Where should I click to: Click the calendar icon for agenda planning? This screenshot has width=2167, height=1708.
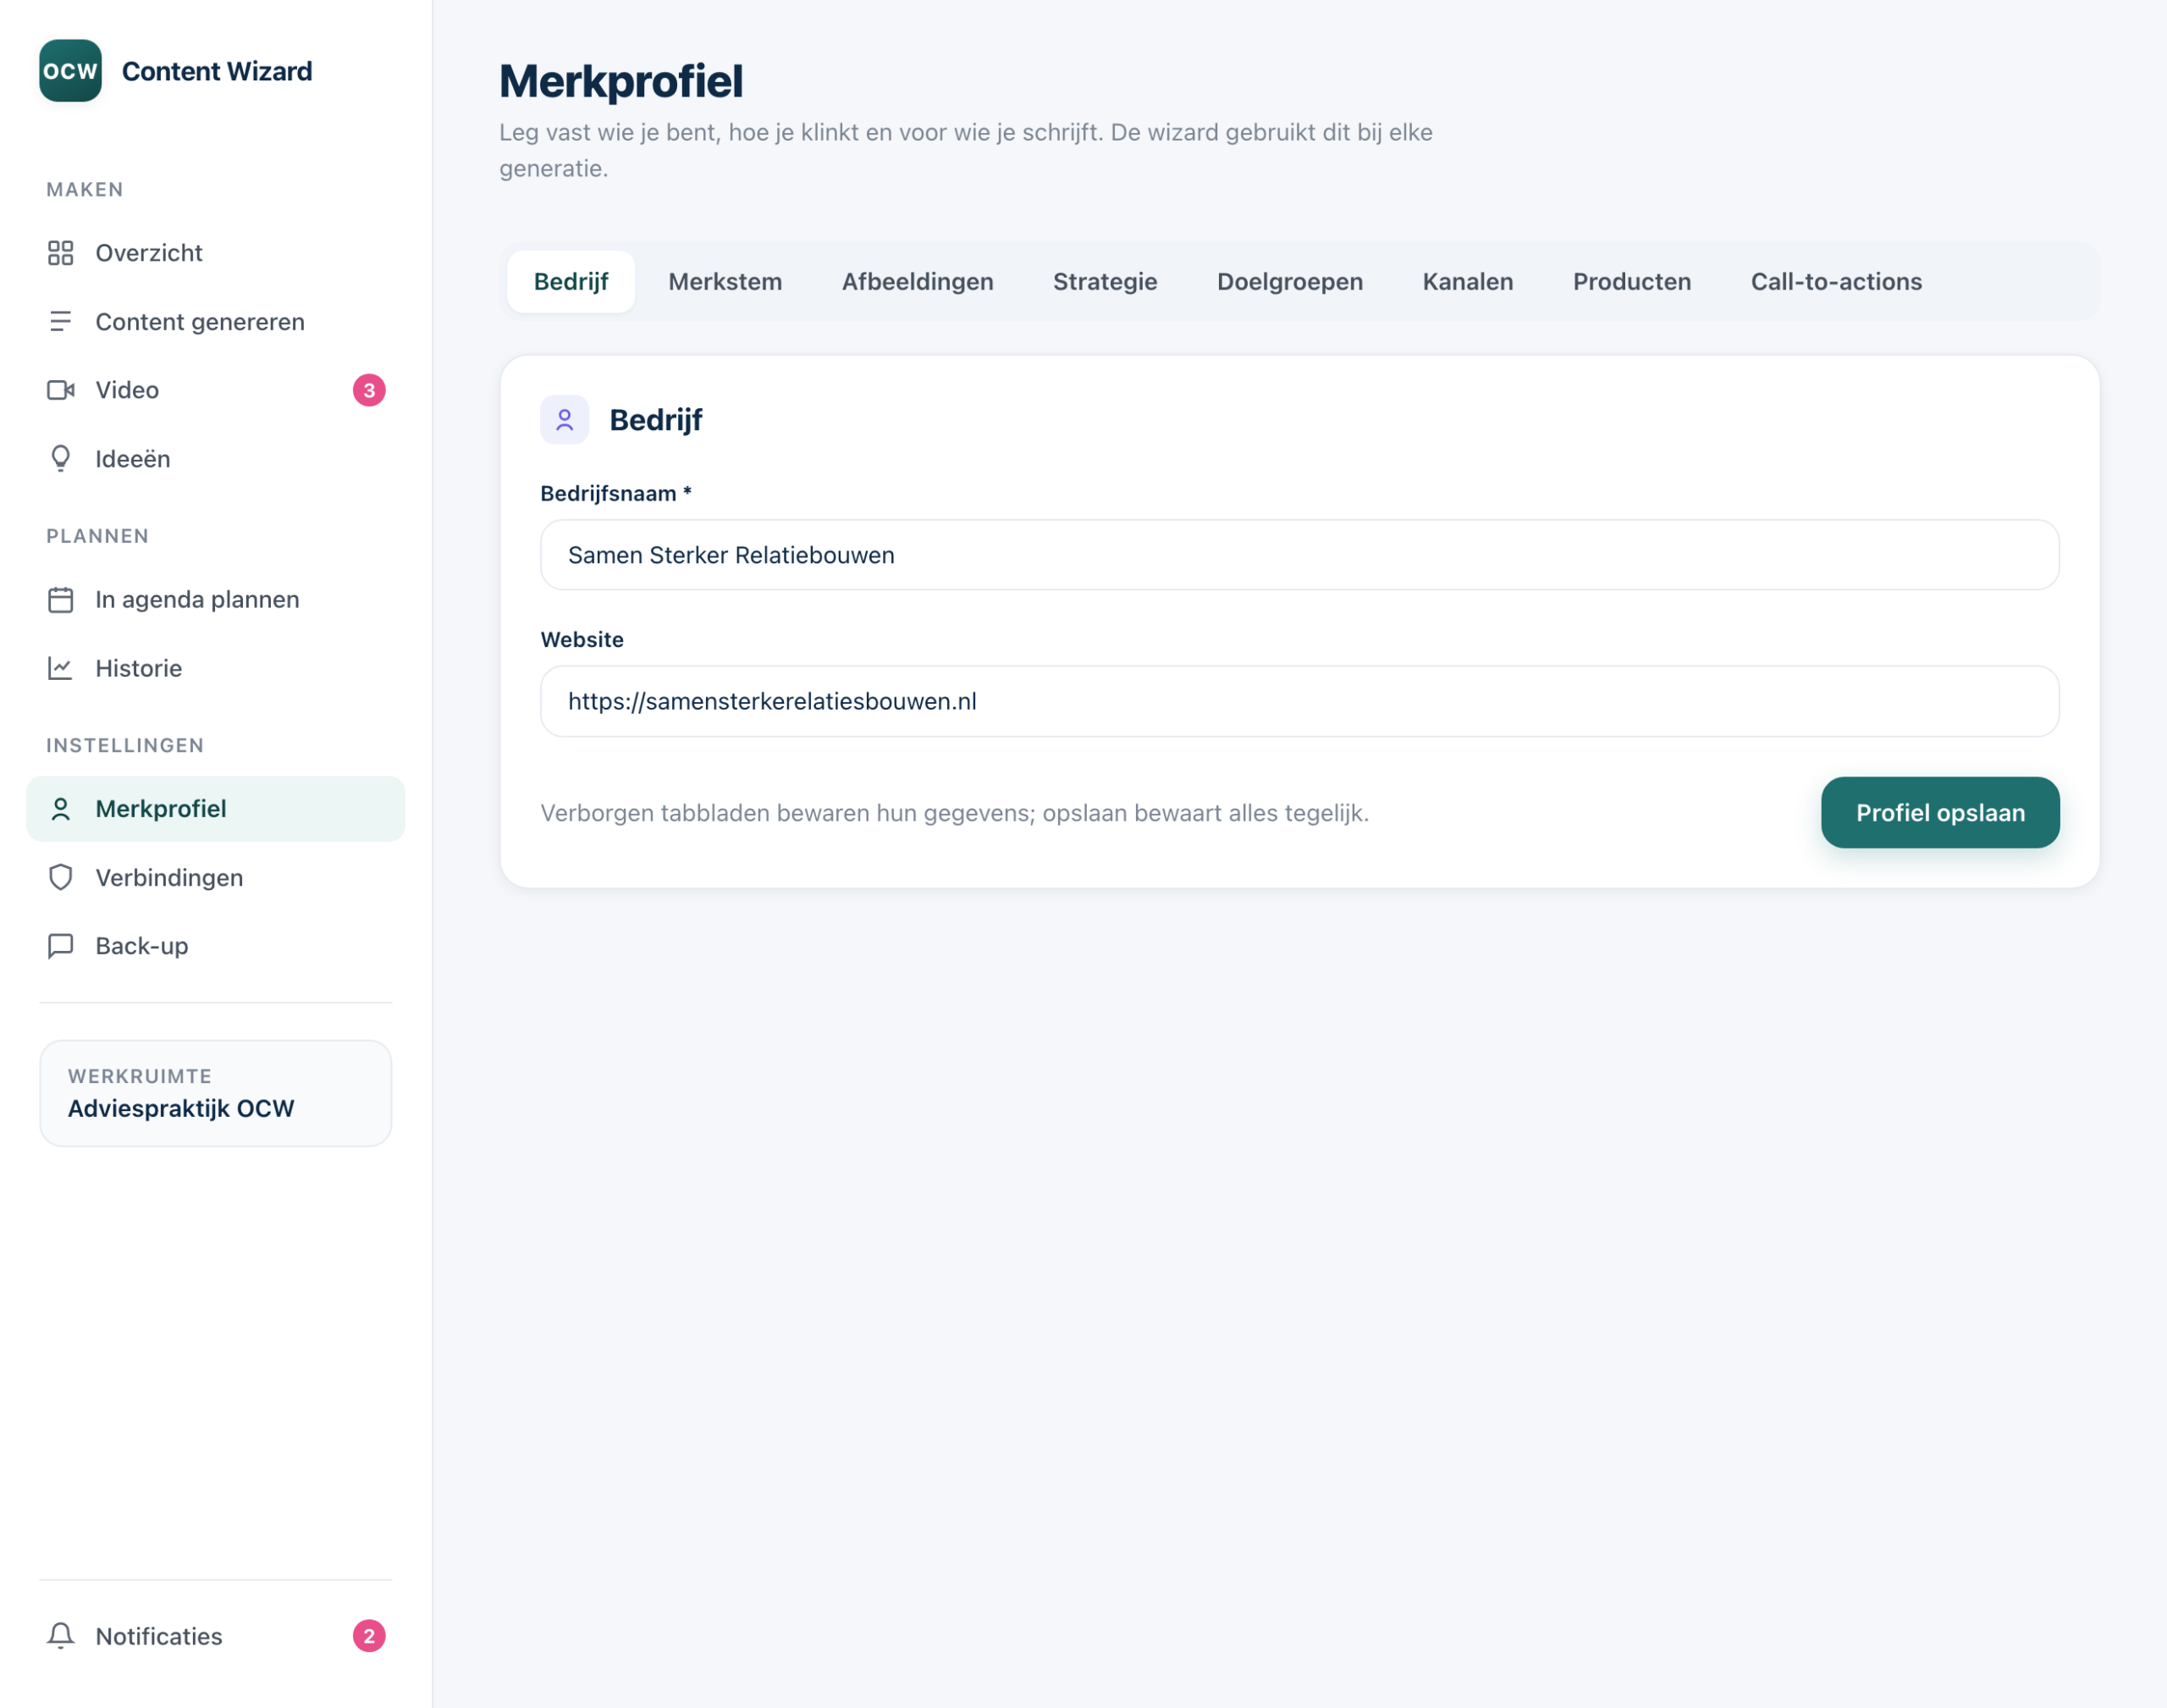61,600
